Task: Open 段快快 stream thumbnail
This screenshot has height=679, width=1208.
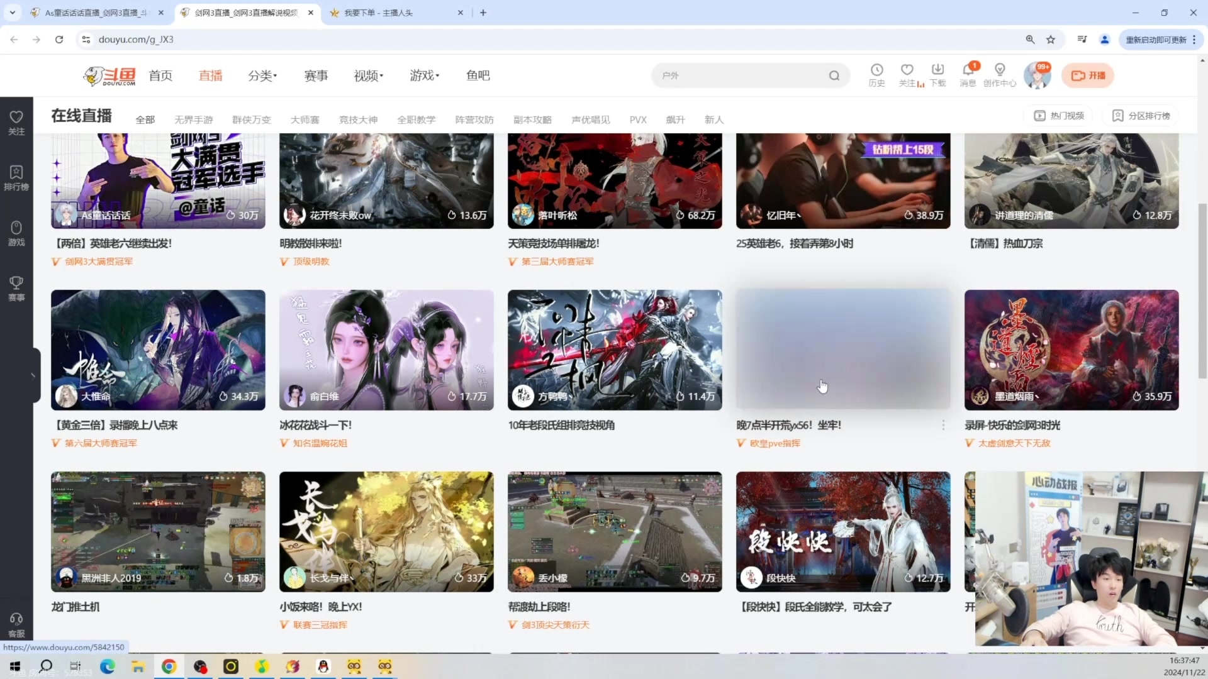Action: pos(843,532)
